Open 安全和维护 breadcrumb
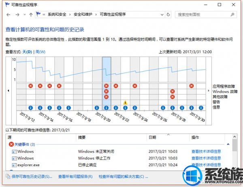The height and width of the screenshot is (187, 243). point(83,15)
